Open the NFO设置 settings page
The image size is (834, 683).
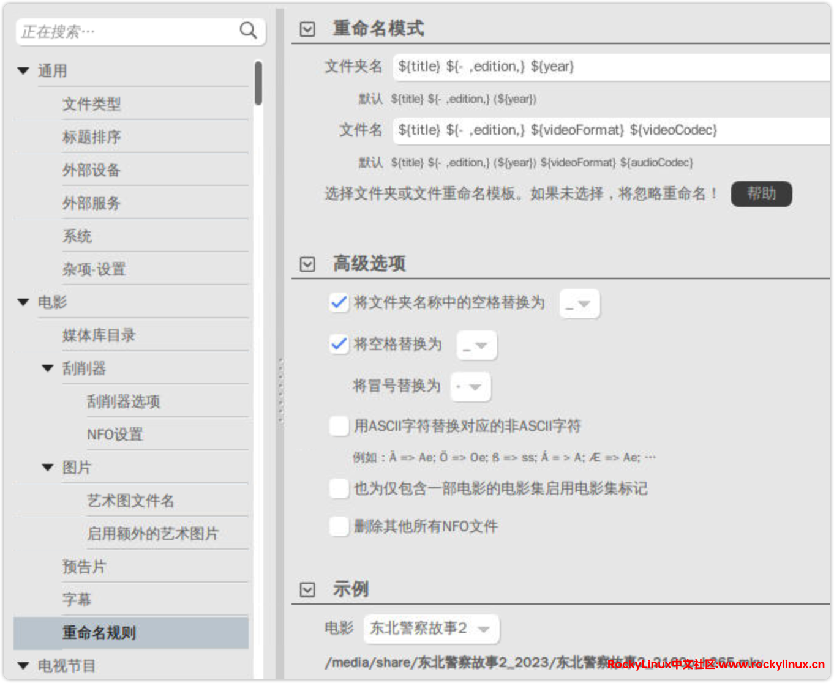pyautogui.click(x=115, y=435)
